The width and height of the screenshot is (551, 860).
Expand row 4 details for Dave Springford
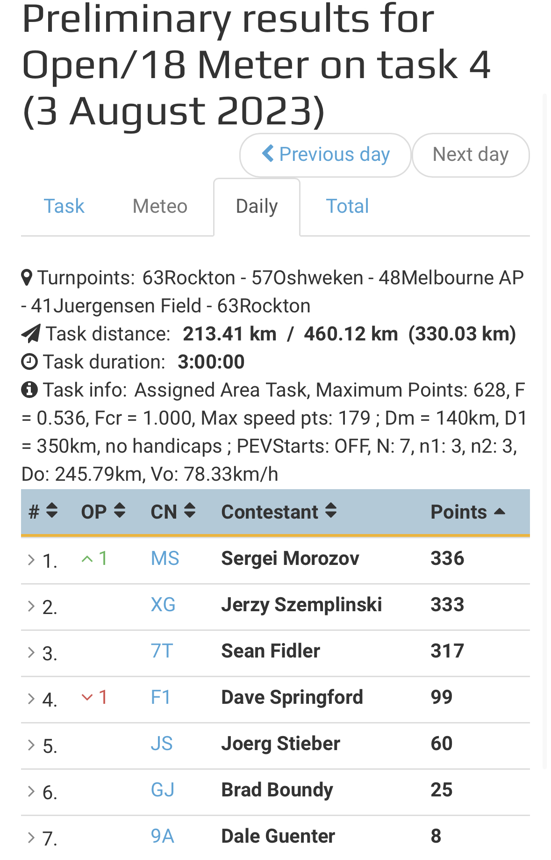tap(31, 699)
